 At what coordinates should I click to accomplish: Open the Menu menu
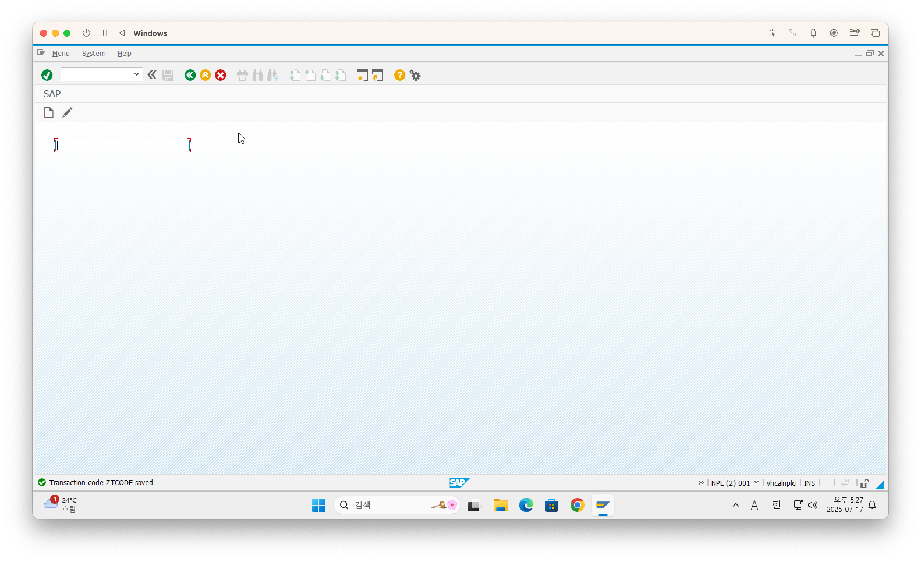click(x=61, y=54)
